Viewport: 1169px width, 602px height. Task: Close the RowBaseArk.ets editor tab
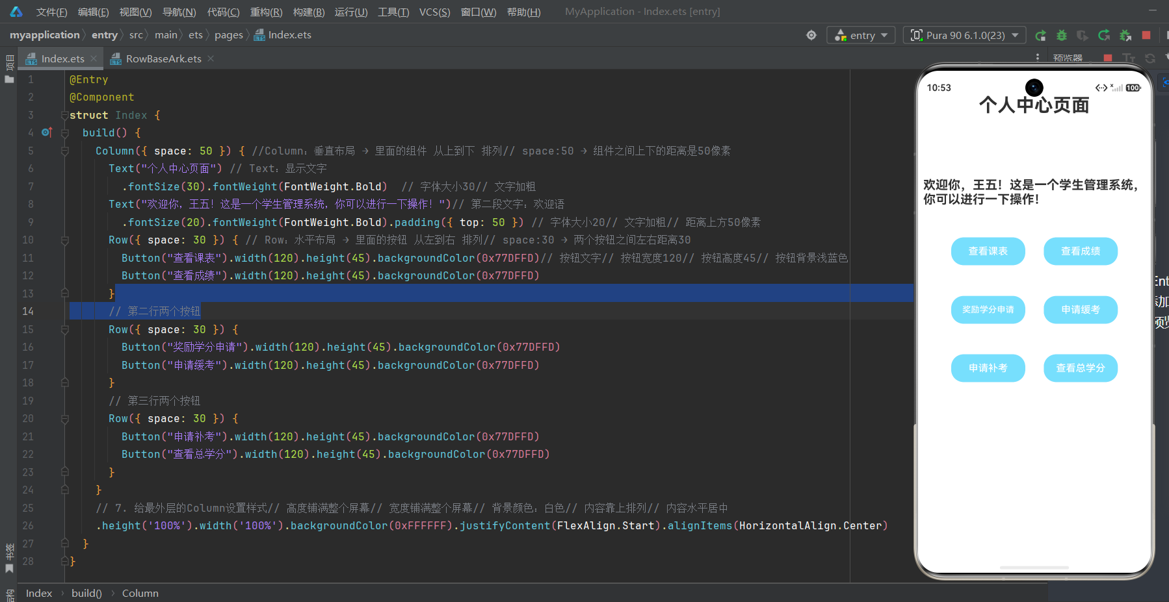[x=211, y=58]
